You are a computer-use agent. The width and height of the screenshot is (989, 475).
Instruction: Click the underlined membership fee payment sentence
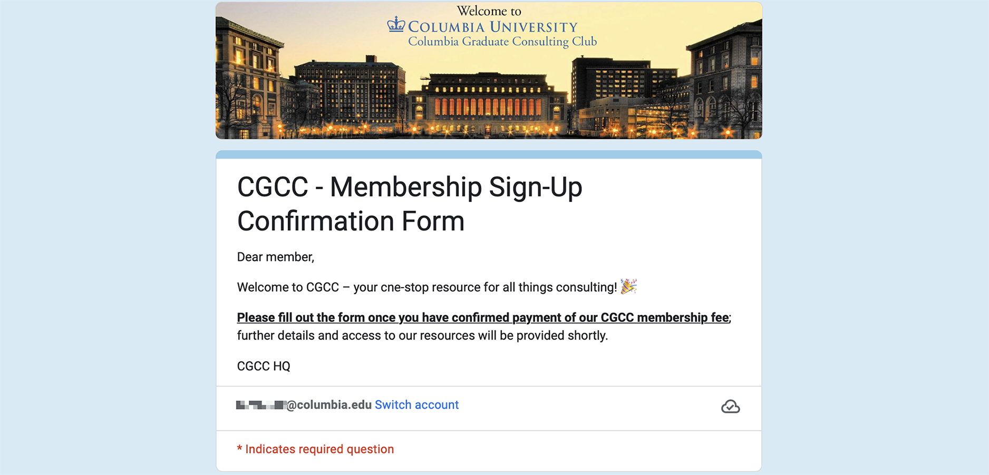(x=483, y=318)
